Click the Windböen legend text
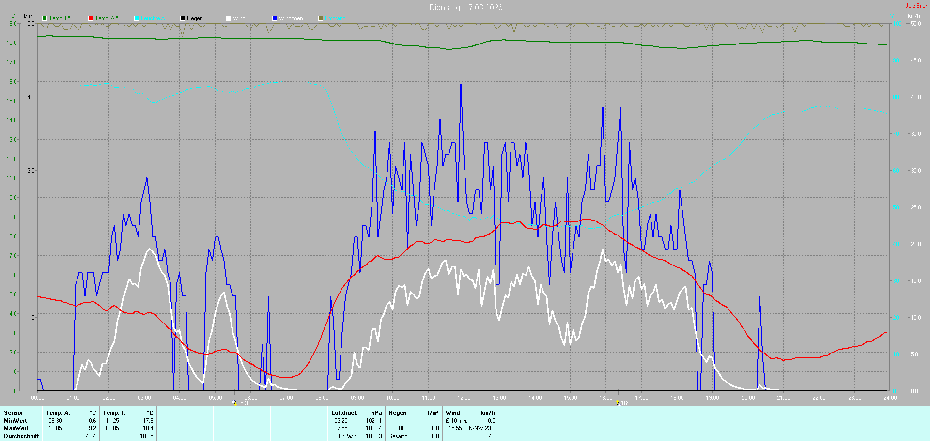The width and height of the screenshot is (930, 441). 291,18
